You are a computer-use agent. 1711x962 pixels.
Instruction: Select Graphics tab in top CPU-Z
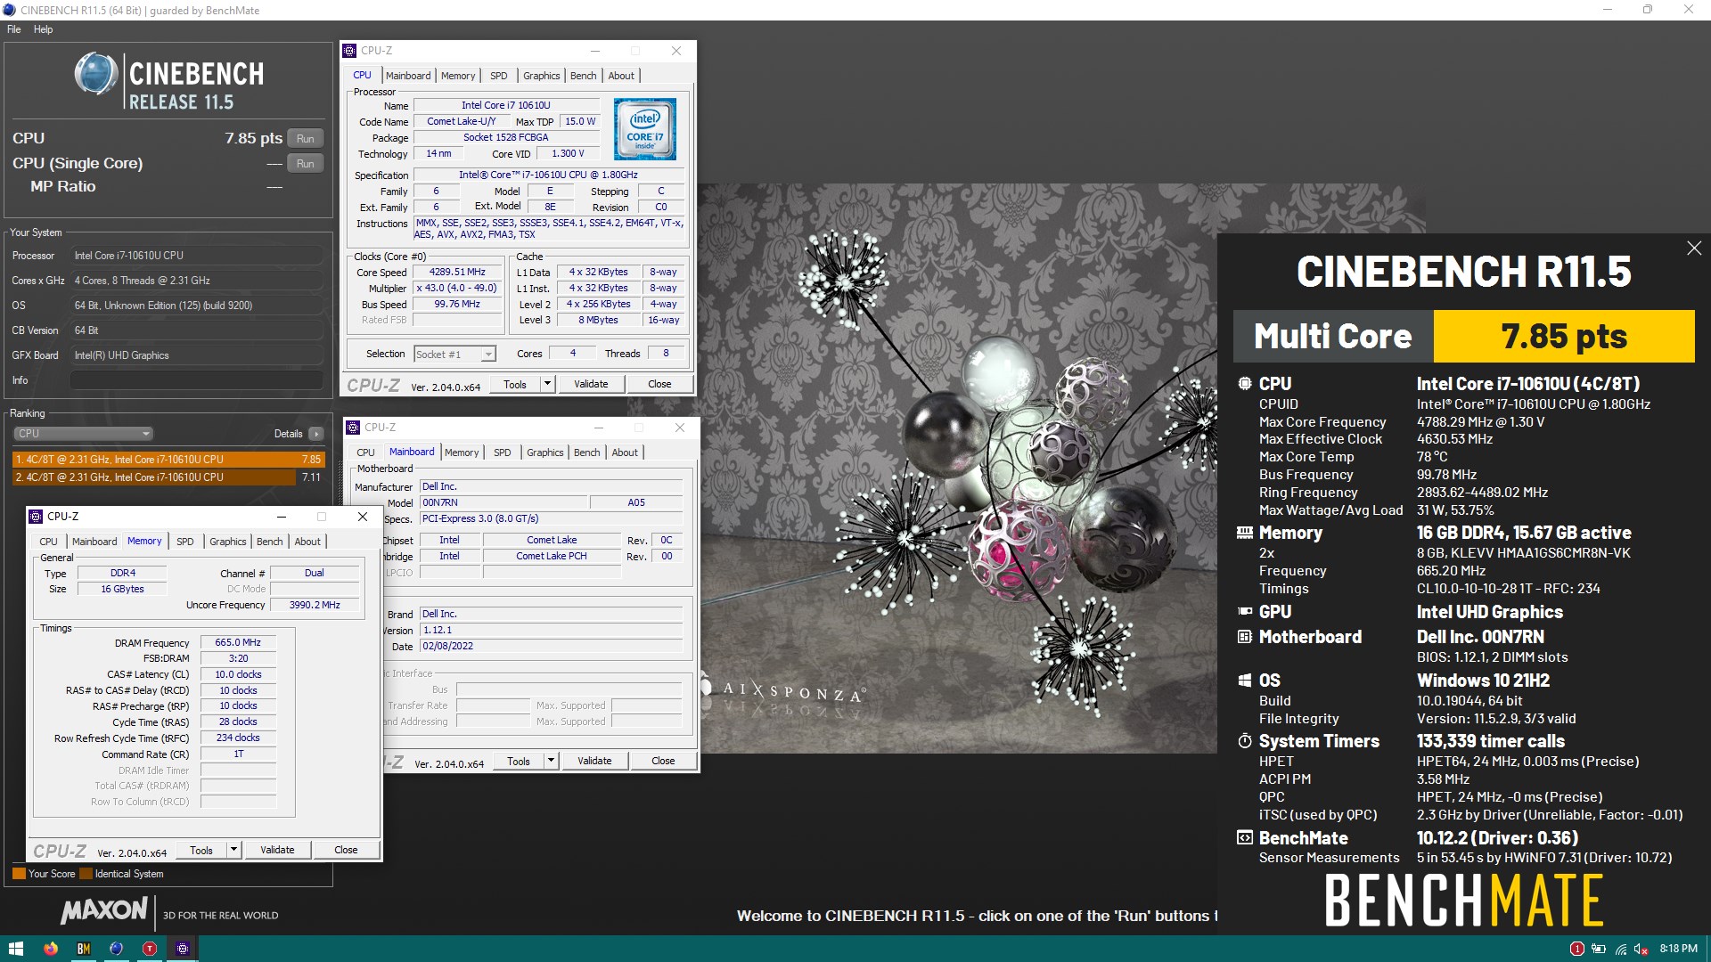click(x=541, y=76)
